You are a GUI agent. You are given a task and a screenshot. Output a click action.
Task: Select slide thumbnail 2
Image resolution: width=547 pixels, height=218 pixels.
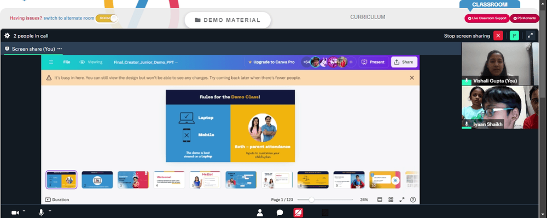point(97,180)
